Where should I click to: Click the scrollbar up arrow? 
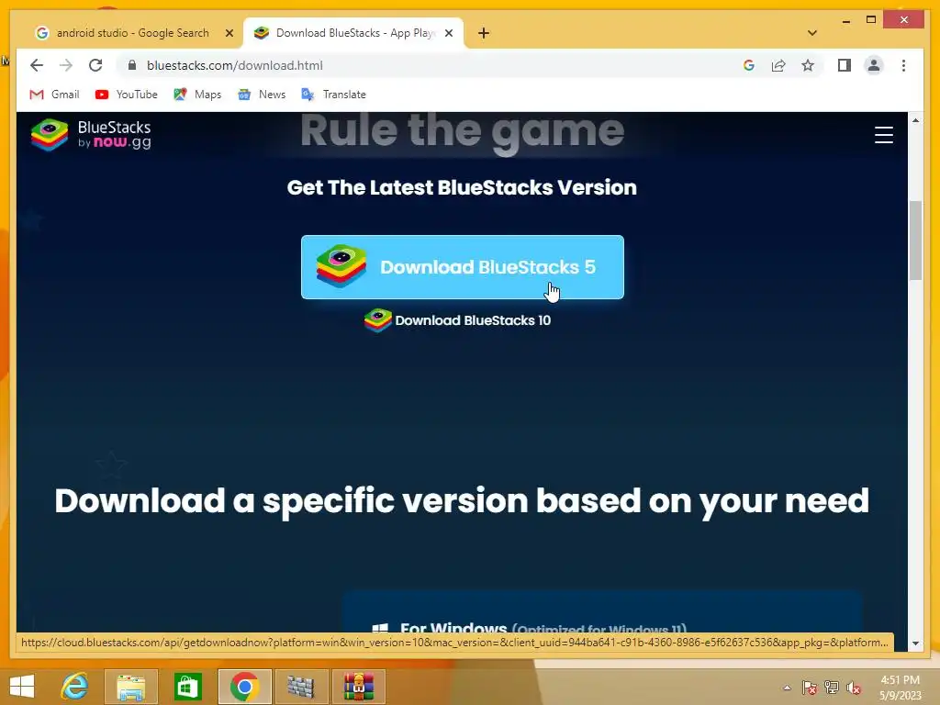click(x=915, y=120)
